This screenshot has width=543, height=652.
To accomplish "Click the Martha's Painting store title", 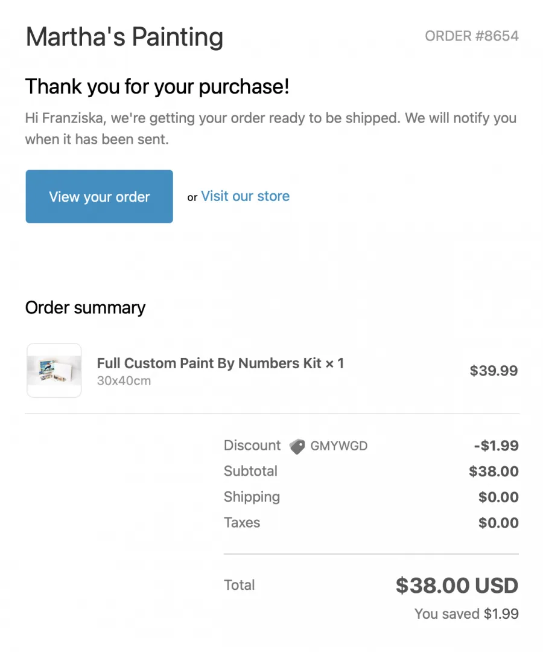I will (x=125, y=37).
